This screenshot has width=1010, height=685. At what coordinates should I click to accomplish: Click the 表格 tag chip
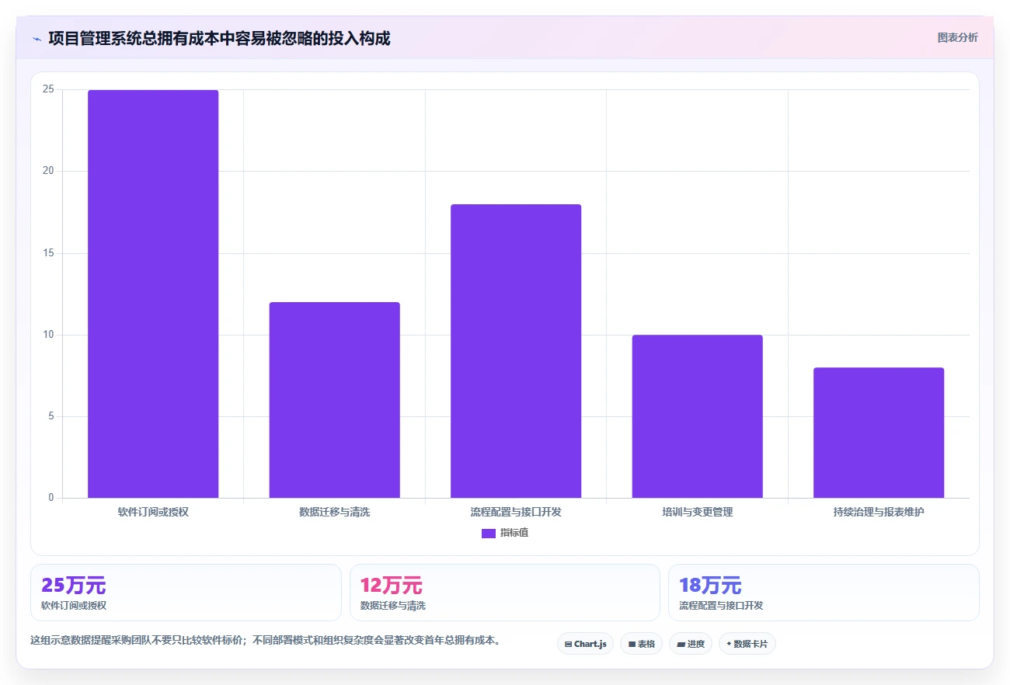click(x=641, y=644)
